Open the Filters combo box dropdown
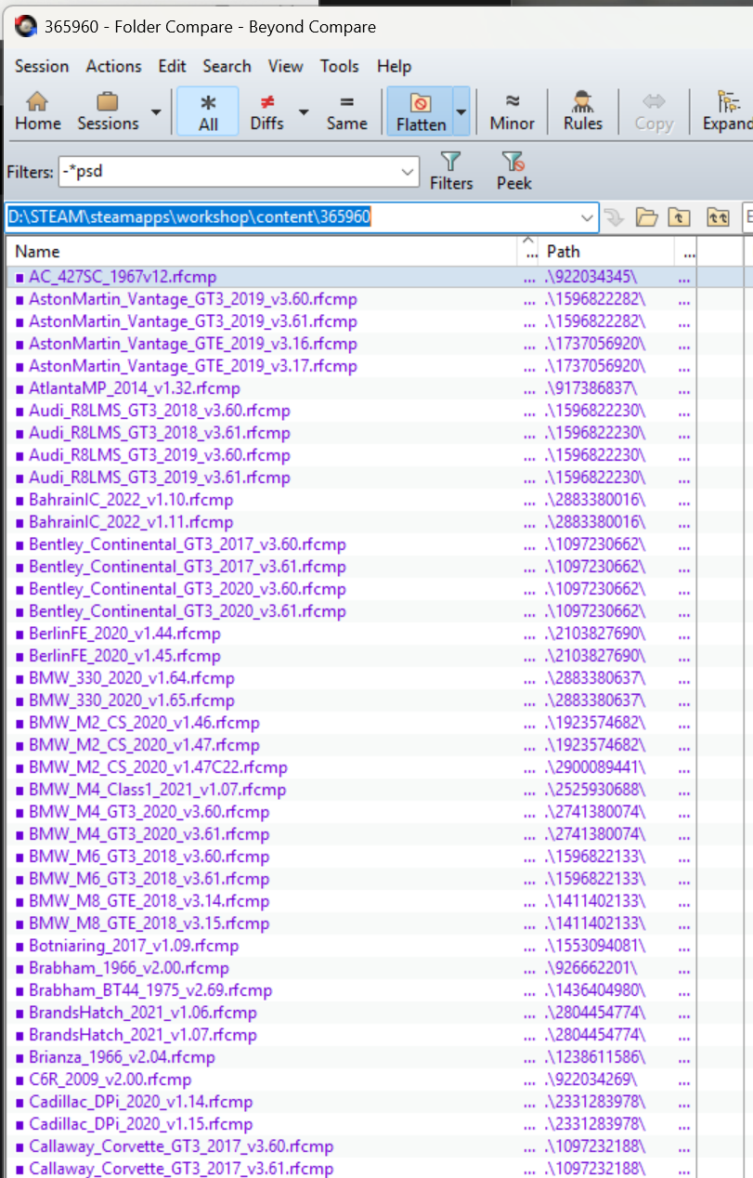The image size is (753, 1178). click(408, 172)
